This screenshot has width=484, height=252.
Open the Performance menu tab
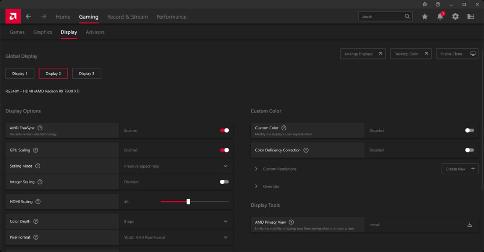[171, 17]
